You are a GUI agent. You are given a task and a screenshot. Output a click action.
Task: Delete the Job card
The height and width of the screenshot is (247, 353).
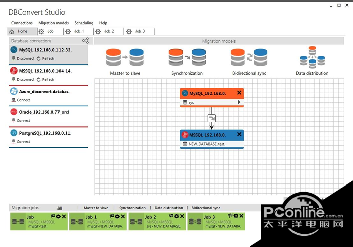tap(64, 216)
